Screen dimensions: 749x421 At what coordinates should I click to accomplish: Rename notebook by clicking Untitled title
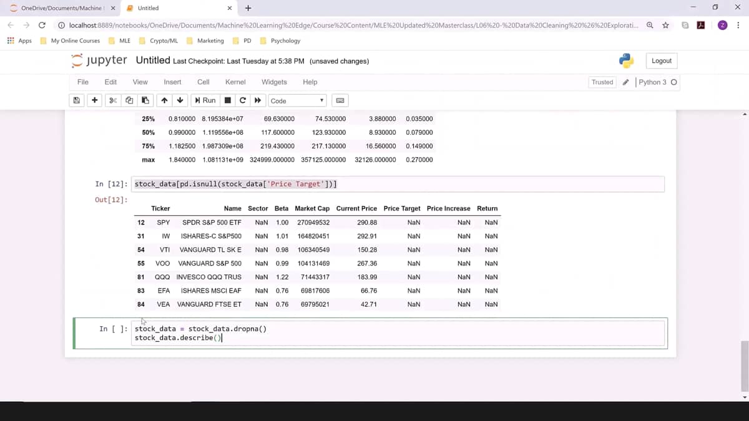tap(153, 60)
